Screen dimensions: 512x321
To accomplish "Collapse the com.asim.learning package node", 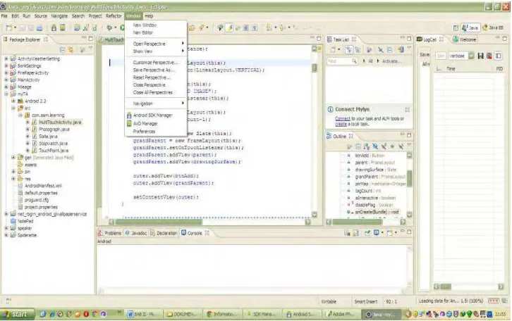I will (20, 115).
